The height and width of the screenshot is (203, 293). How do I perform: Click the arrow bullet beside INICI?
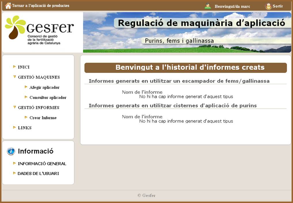pos(14,67)
